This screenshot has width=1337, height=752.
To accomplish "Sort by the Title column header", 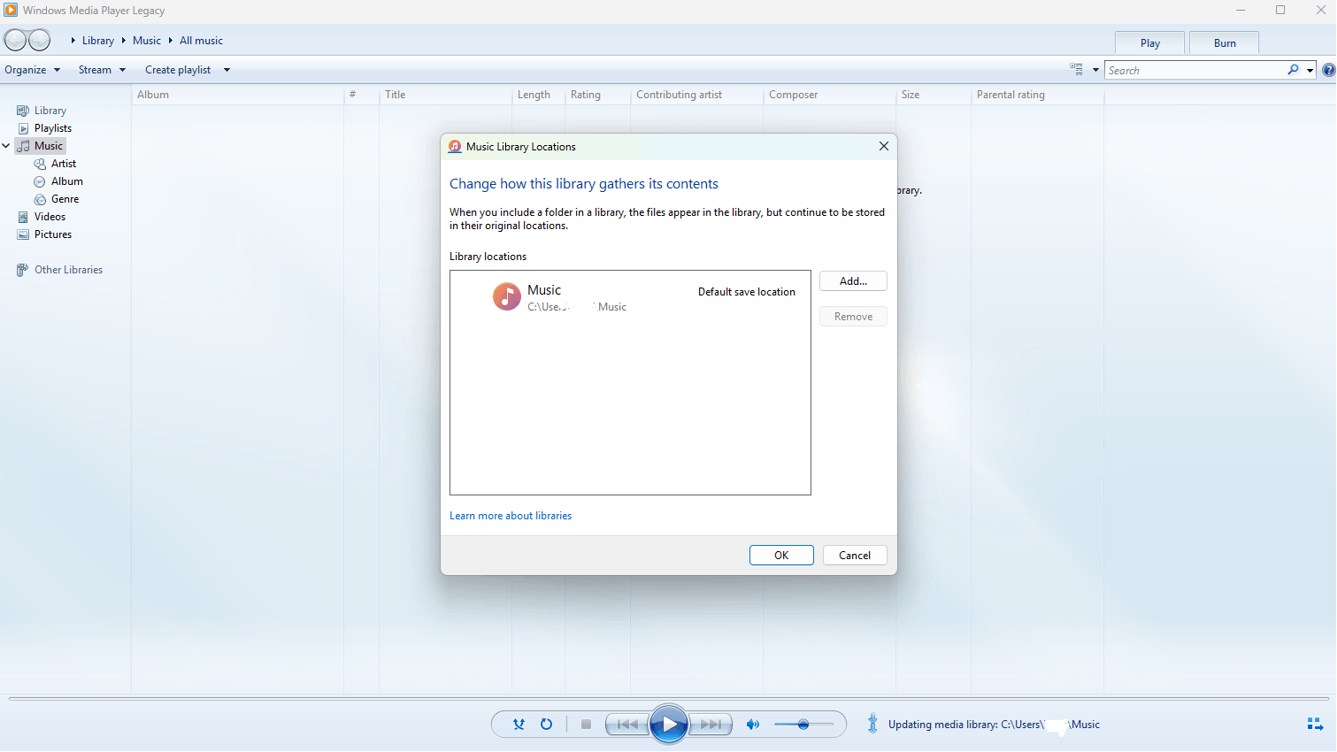I will tap(446, 95).
